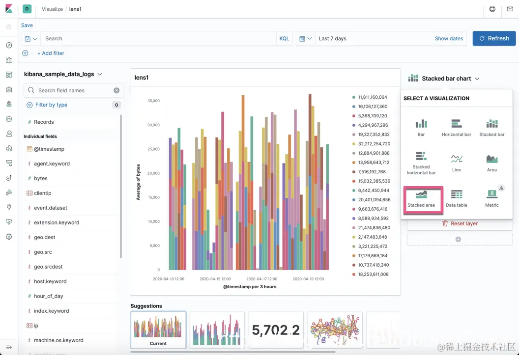Open the Maps app sidebar icon
The width and height of the screenshot is (519, 355).
(9, 104)
